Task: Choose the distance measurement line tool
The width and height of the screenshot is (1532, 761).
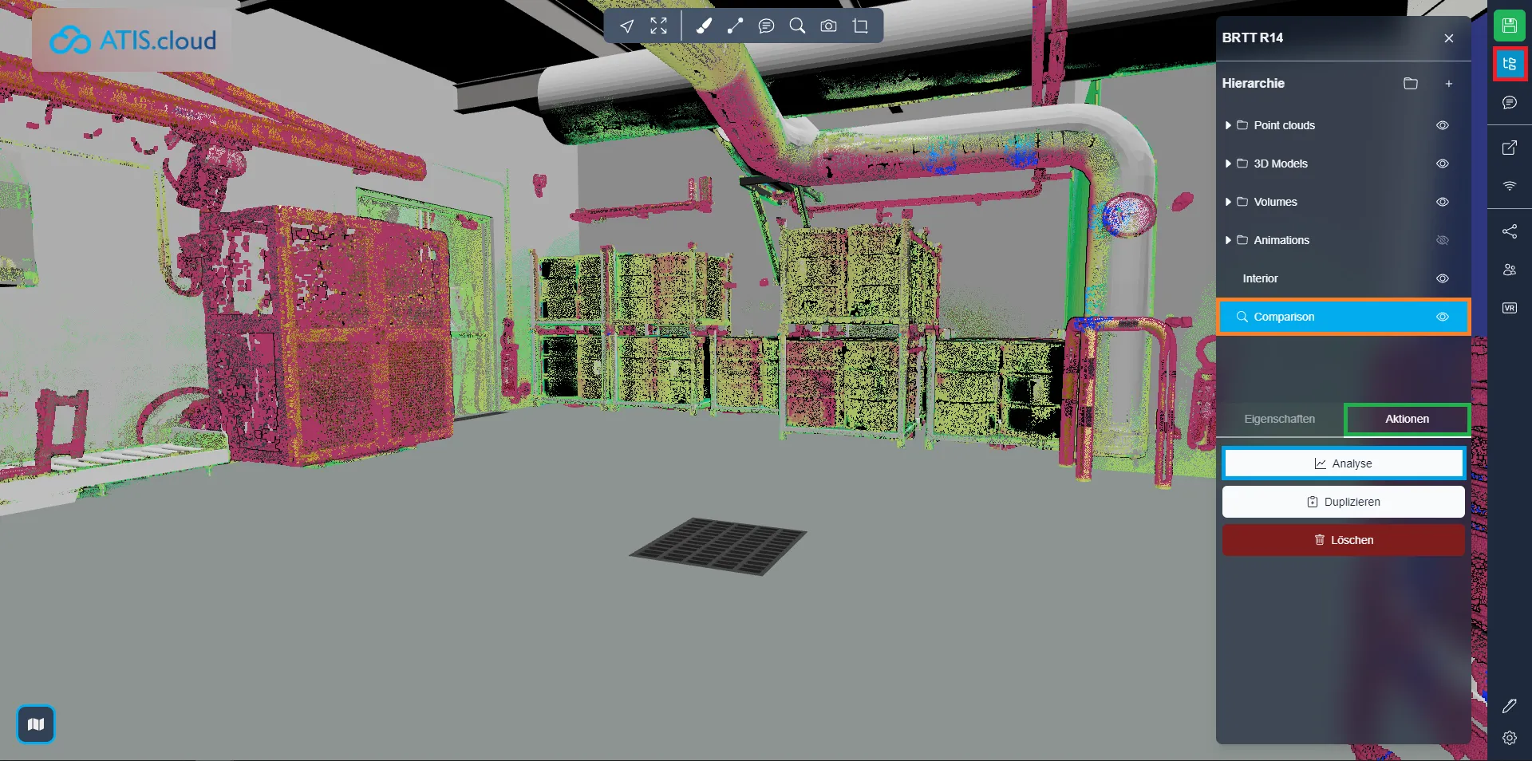Action: pos(735,26)
